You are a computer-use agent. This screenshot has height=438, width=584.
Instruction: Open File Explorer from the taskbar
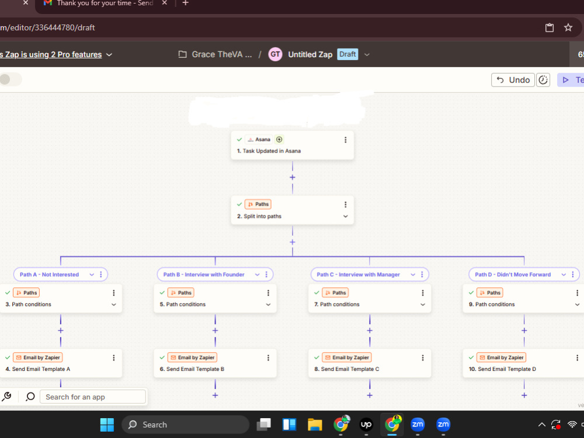315,425
